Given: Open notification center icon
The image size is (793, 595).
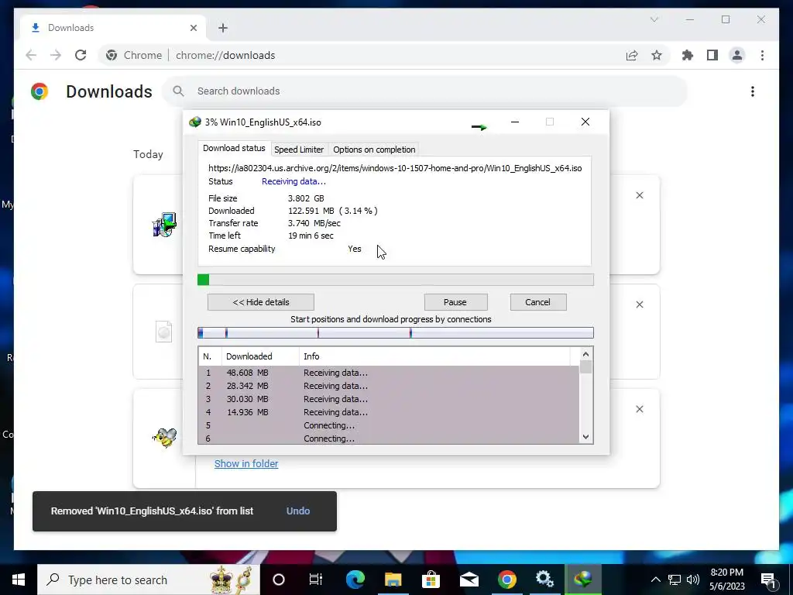Looking at the screenshot, I should pyautogui.click(x=769, y=580).
